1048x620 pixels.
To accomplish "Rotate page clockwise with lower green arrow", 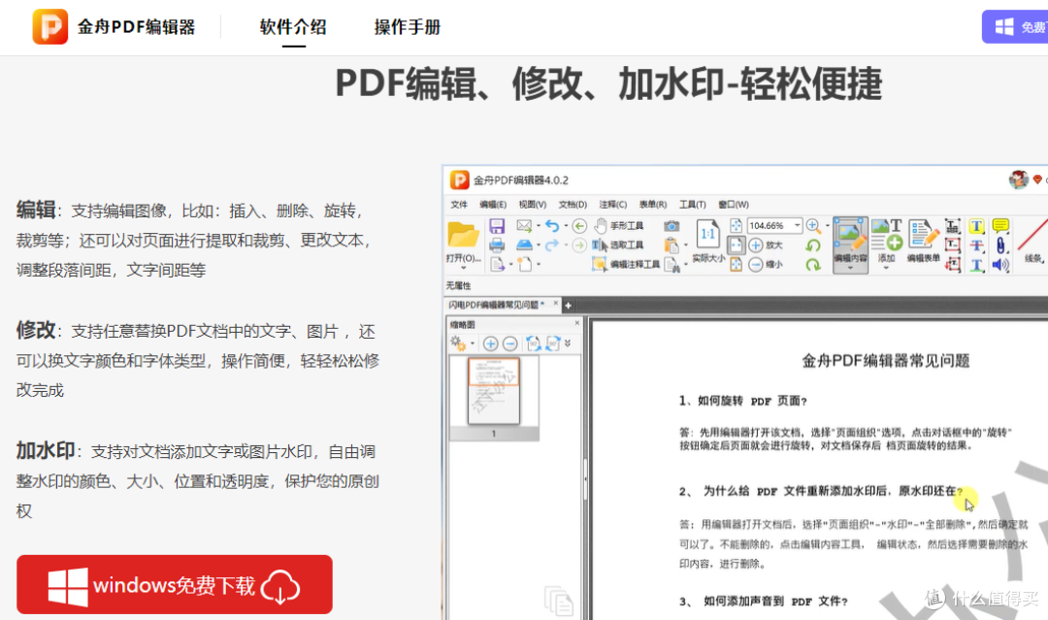I will tap(813, 265).
